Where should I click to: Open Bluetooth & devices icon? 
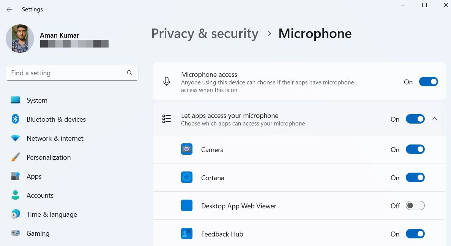(15, 119)
